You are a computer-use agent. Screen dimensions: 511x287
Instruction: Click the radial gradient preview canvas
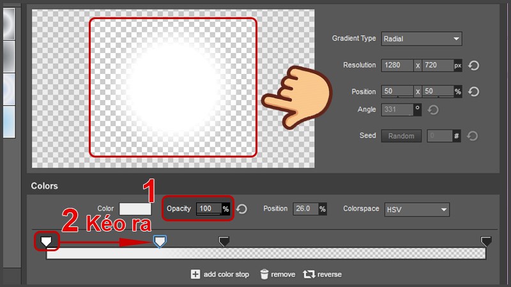pyautogui.click(x=172, y=86)
